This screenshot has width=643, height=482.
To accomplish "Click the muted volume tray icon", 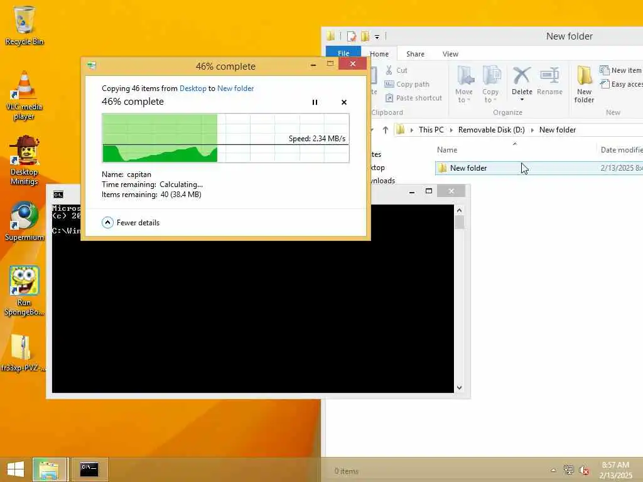I will point(583,470).
